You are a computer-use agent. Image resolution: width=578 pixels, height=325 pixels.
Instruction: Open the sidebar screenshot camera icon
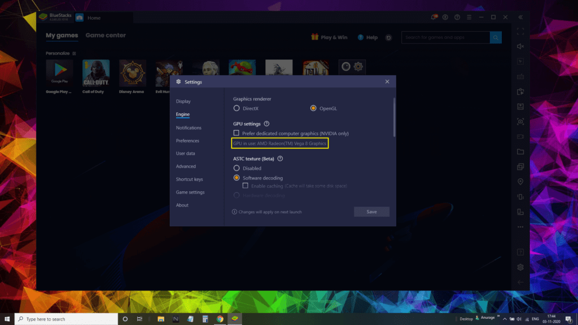520,122
